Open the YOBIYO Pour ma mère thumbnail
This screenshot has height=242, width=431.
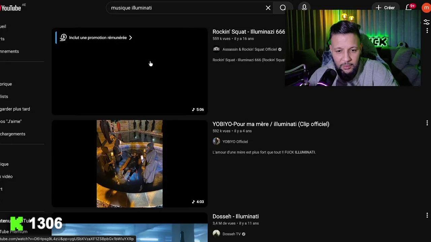(x=130, y=164)
